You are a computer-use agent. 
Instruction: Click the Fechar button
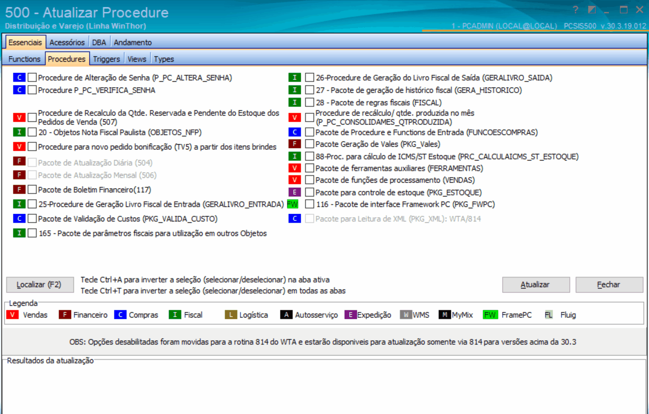click(x=609, y=284)
